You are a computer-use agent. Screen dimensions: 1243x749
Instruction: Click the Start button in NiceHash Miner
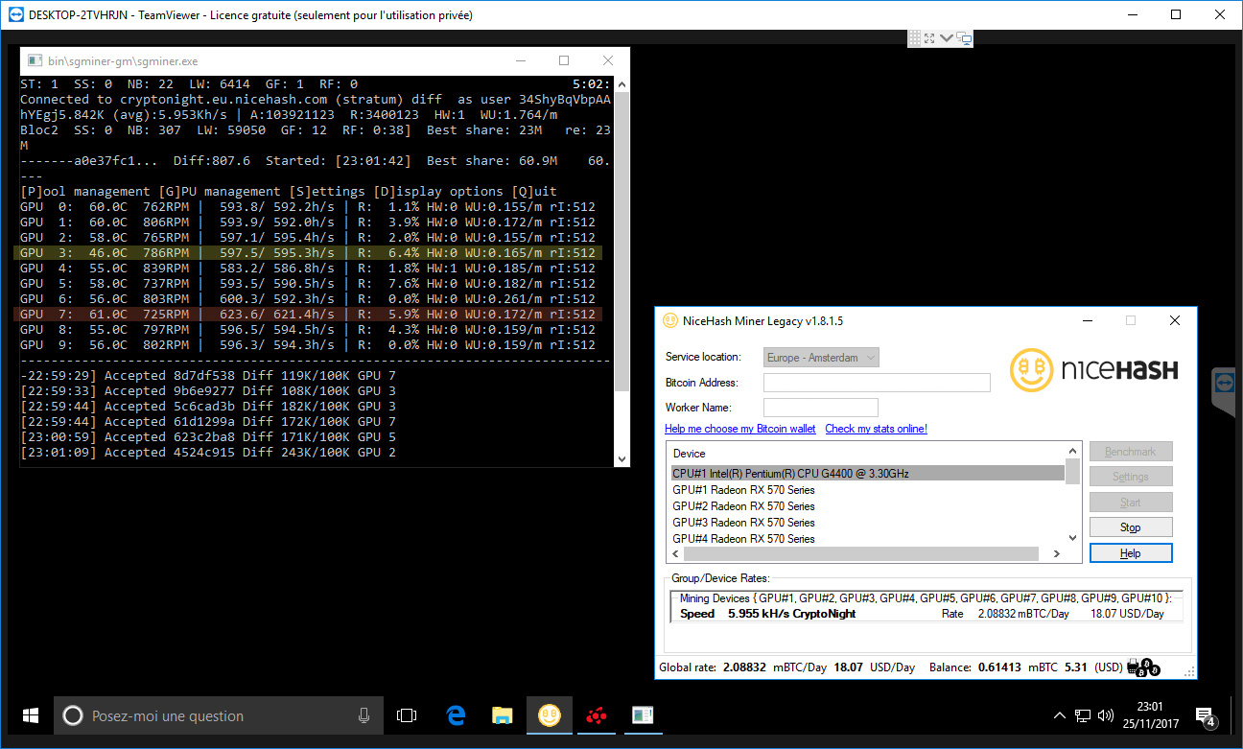[1131, 502]
